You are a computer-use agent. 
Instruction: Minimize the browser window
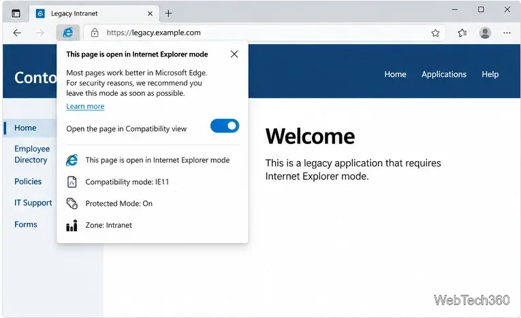pos(454,10)
